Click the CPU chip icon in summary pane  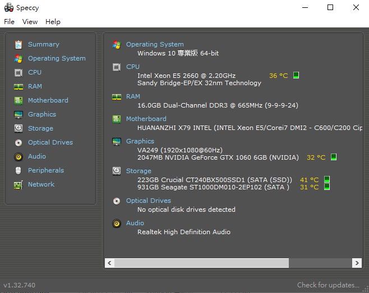(x=117, y=67)
